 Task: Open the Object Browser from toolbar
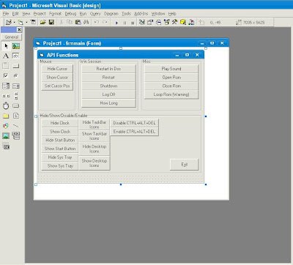[x=167, y=23]
